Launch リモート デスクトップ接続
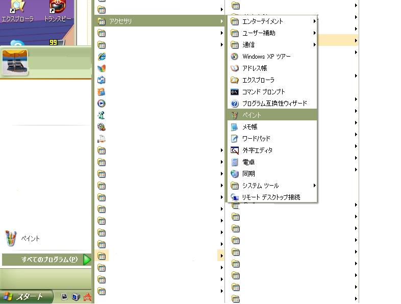The width and height of the screenshot is (401, 304). tap(271, 197)
